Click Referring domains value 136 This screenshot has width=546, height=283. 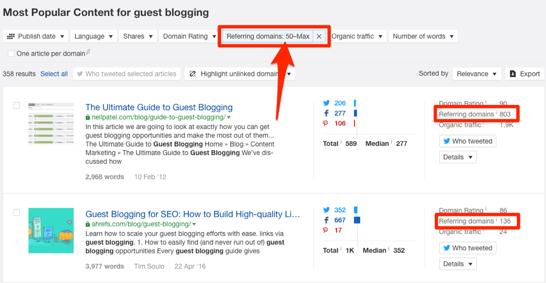click(x=505, y=221)
